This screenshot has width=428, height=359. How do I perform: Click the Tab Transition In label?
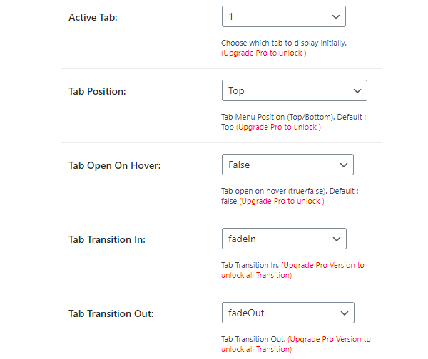[107, 239]
